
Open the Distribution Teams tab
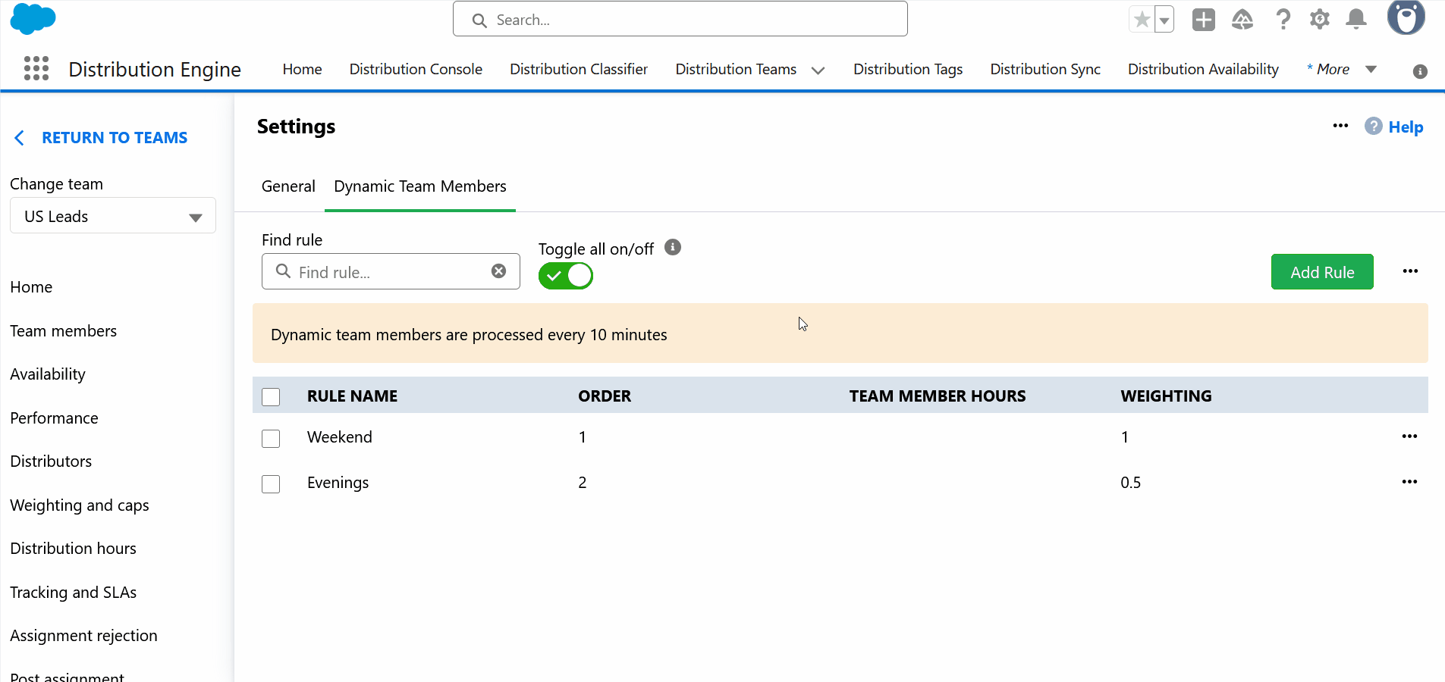(x=736, y=69)
